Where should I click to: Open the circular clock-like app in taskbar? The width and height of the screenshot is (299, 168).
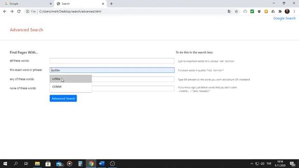112,164
